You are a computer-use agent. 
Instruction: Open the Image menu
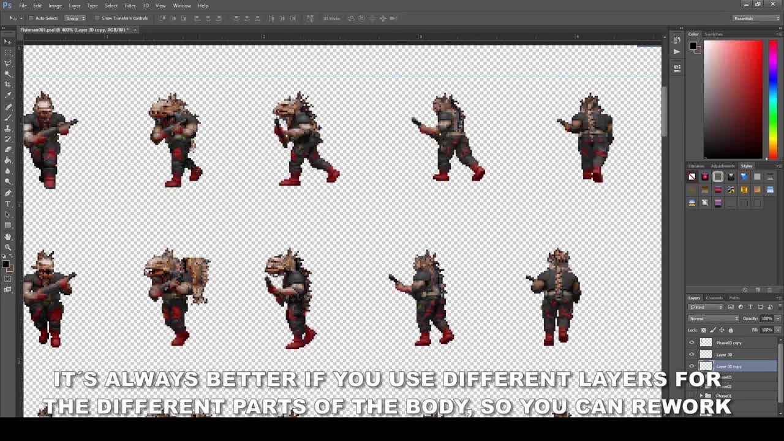coord(55,6)
